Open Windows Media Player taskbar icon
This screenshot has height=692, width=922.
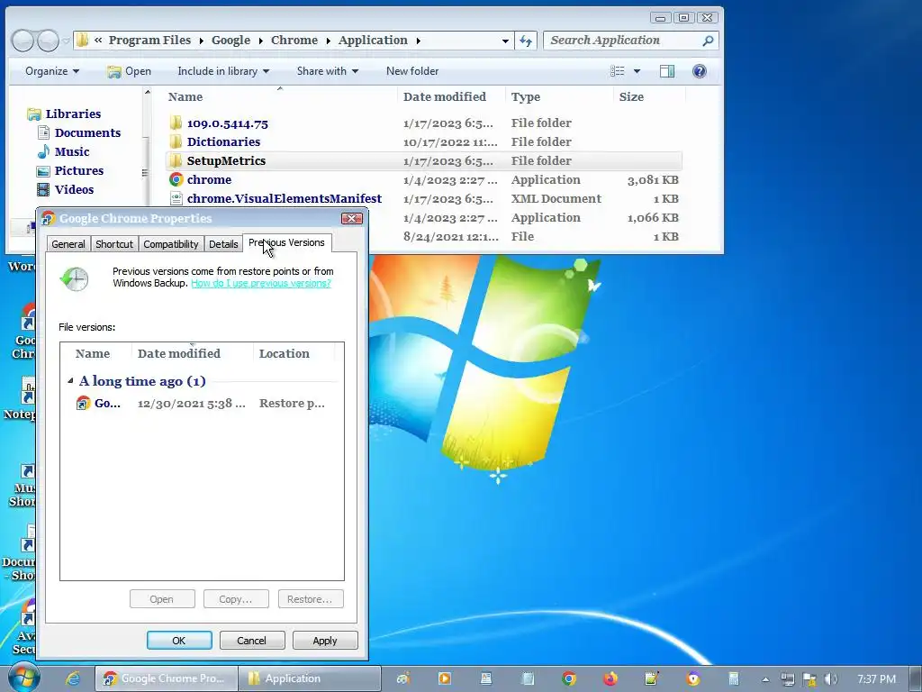[445, 678]
